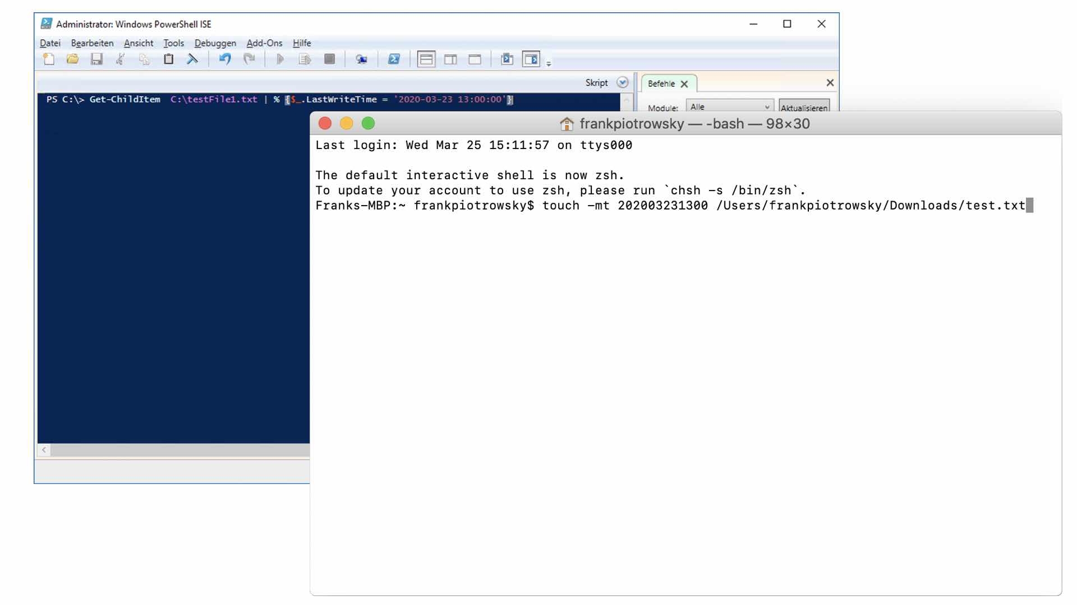Paste from clipboard using the clipboard icon
Image resolution: width=1077 pixels, height=605 pixels.
(168, 59)
